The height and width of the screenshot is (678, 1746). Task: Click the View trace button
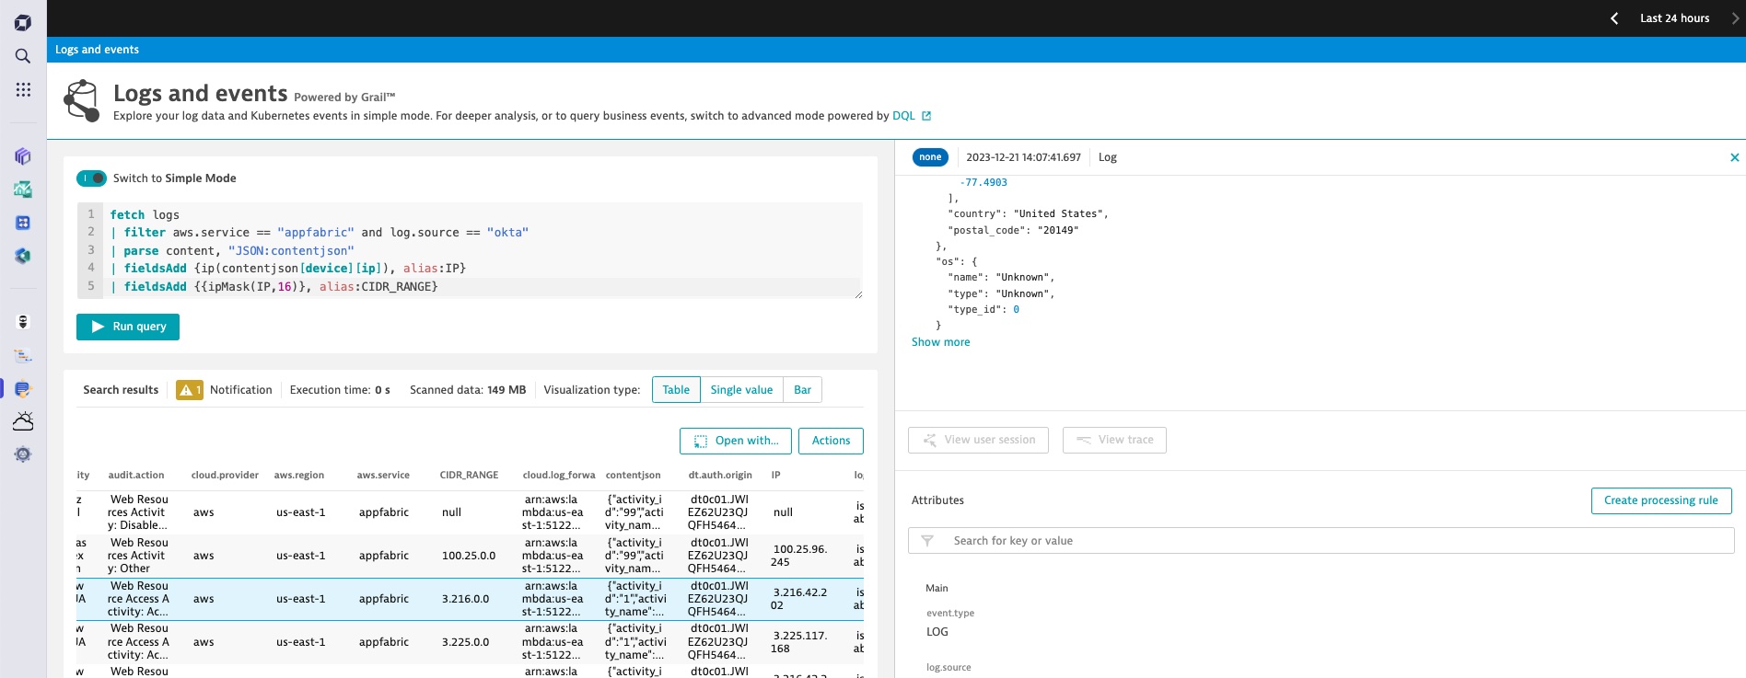[1114, 440]
